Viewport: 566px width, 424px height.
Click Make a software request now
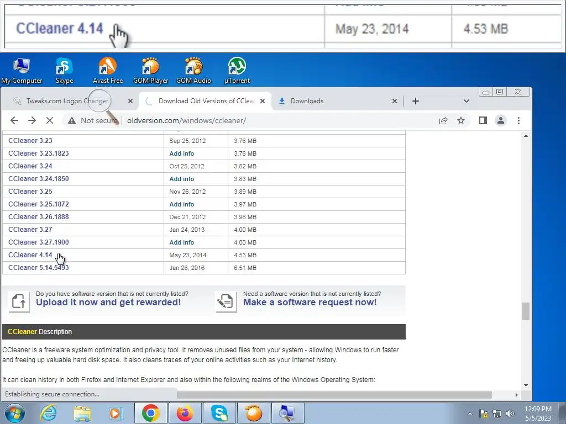coord(310,302)
